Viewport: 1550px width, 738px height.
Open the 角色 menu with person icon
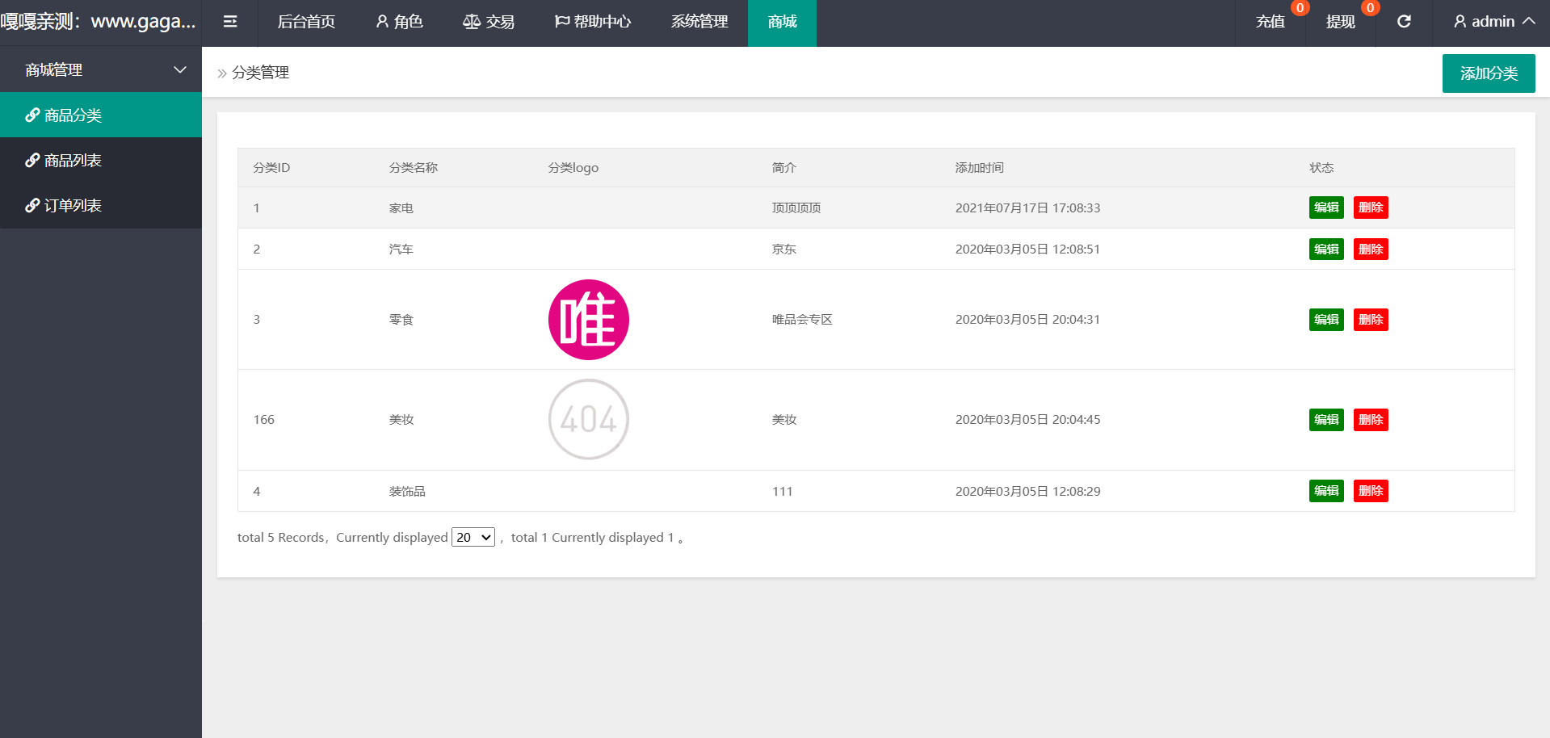pyautogui.click(x=399, y=22)
